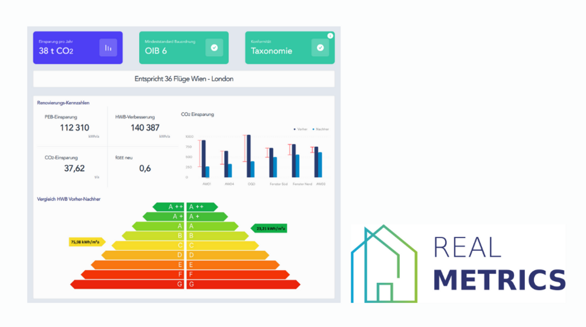Click the left G energy class bar
Image resolution: width=586 pixels, height=327 pixels.
[127, 285]
